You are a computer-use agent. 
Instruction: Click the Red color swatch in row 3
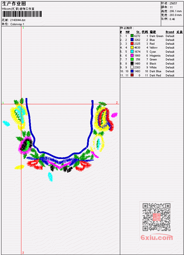[x=132, y=44]
